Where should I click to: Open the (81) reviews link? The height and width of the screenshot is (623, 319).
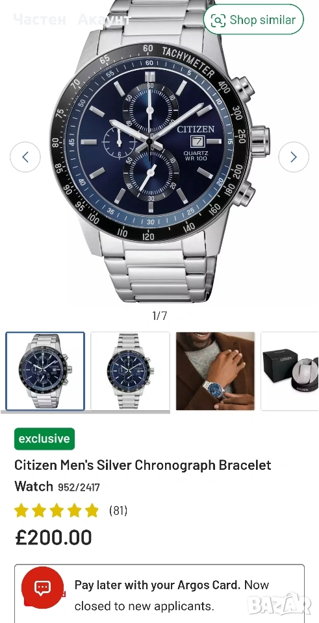pos(118,511)
